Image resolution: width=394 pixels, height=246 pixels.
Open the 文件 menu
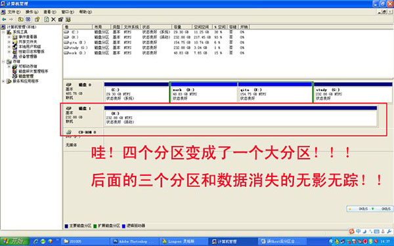click(x=13, y=12)
